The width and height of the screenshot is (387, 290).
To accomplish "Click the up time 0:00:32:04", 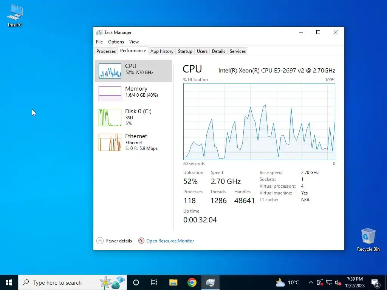I will coord(200,220).
